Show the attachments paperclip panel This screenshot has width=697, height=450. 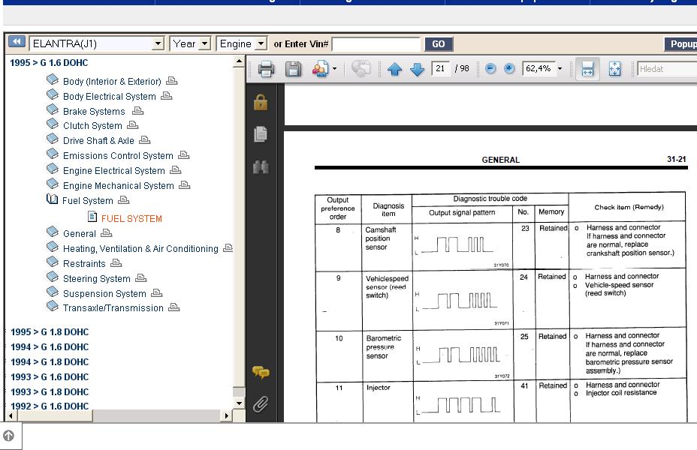tap(261, 405)
